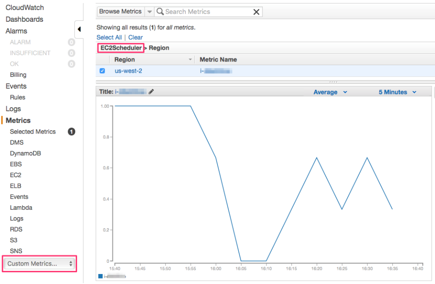Uncheck the us-west-2 metric row checkbox
This screenshot has height=284, width=435.
point(101,71)
